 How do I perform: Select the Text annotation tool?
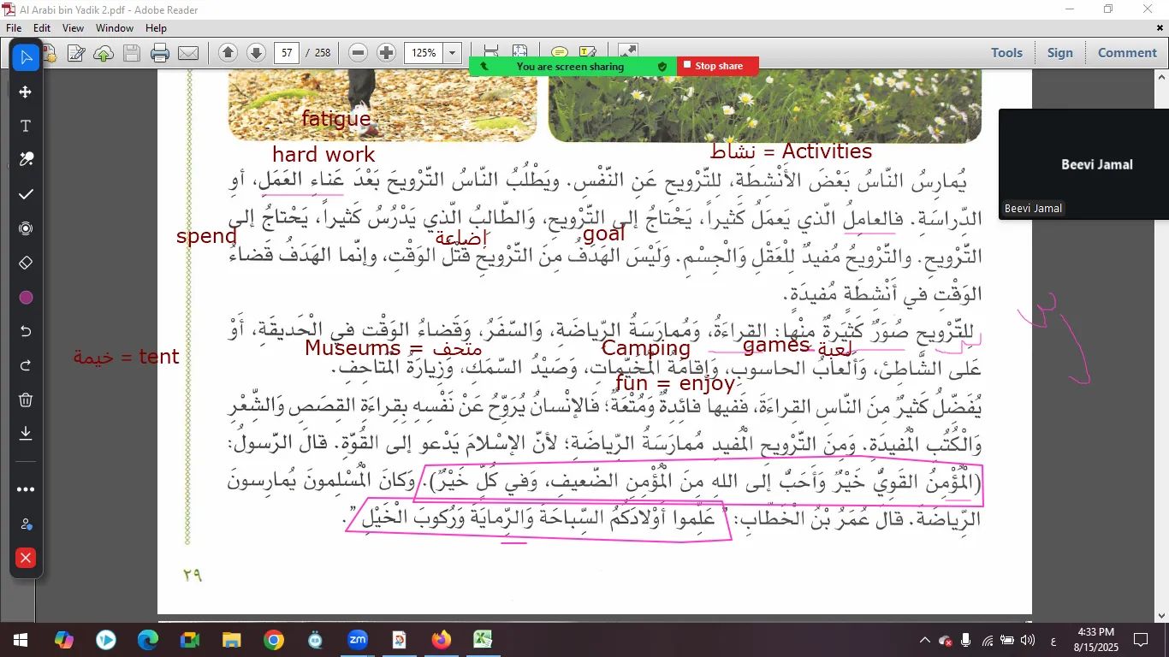[x=26, y=126]
